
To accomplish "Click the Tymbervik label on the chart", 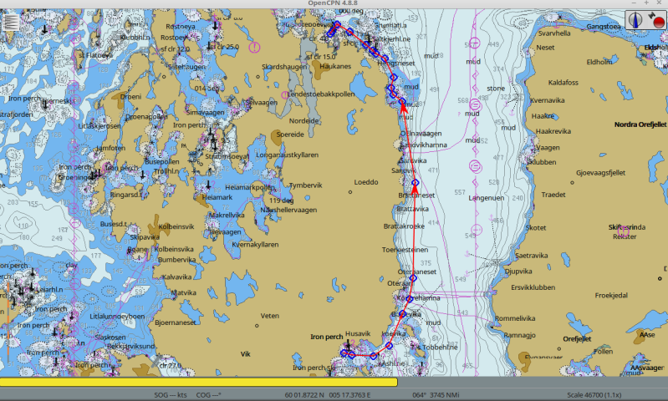I will click(x=304, y=185).
